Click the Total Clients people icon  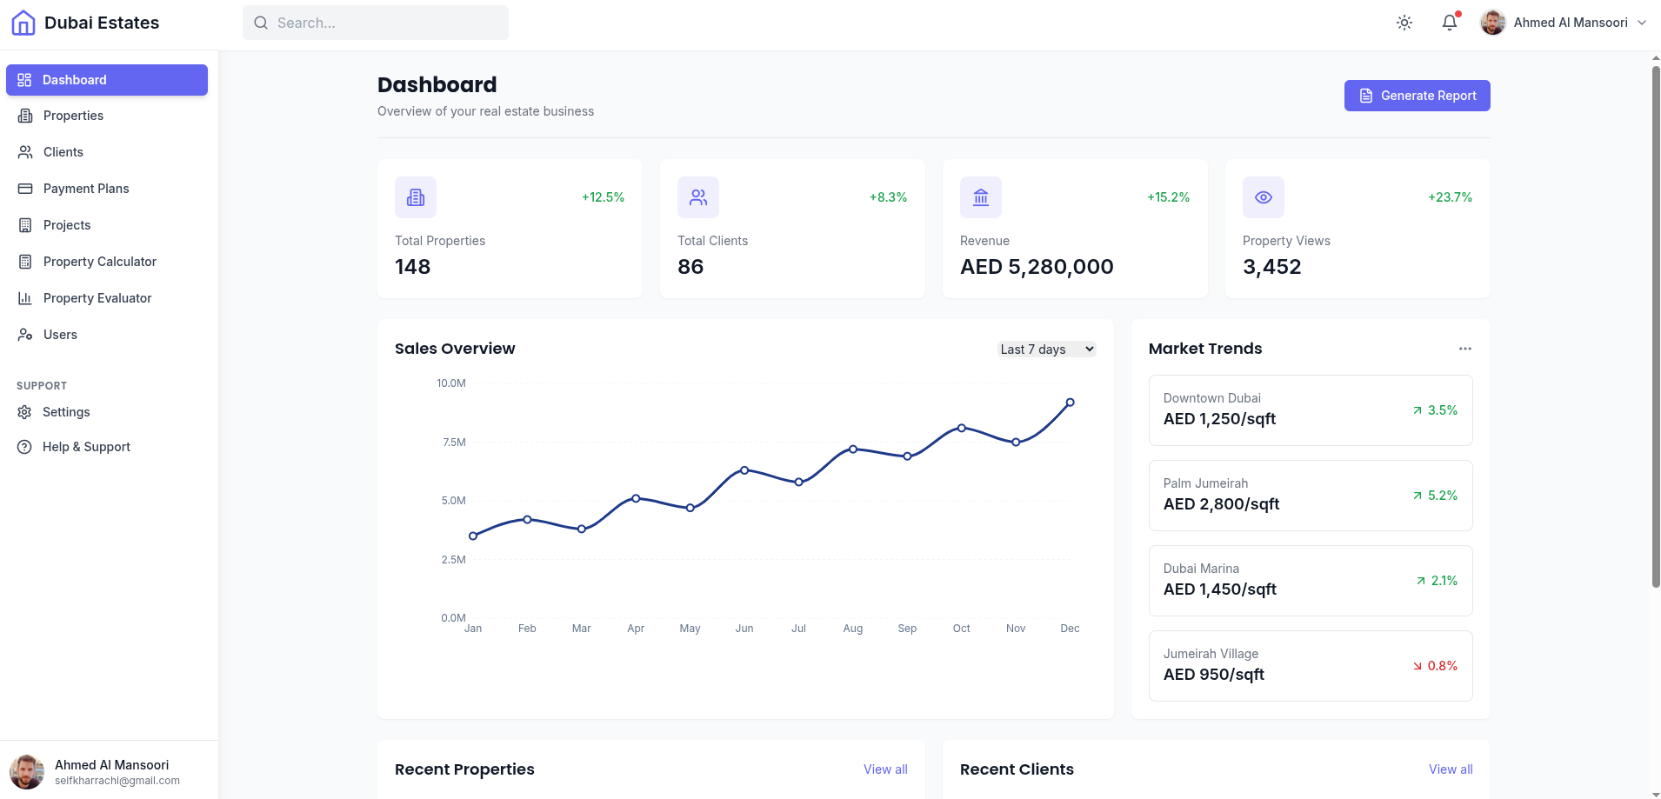pyautogui.click(x=698, y=197)
